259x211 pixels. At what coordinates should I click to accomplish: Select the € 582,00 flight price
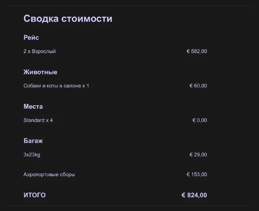click(x=197, y=51)
